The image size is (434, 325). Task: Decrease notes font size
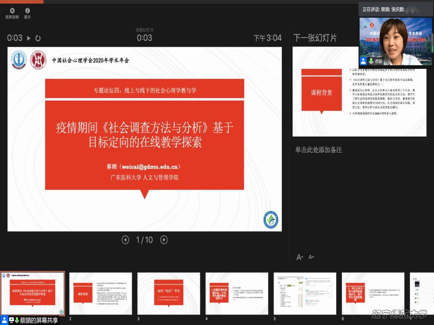311,257
